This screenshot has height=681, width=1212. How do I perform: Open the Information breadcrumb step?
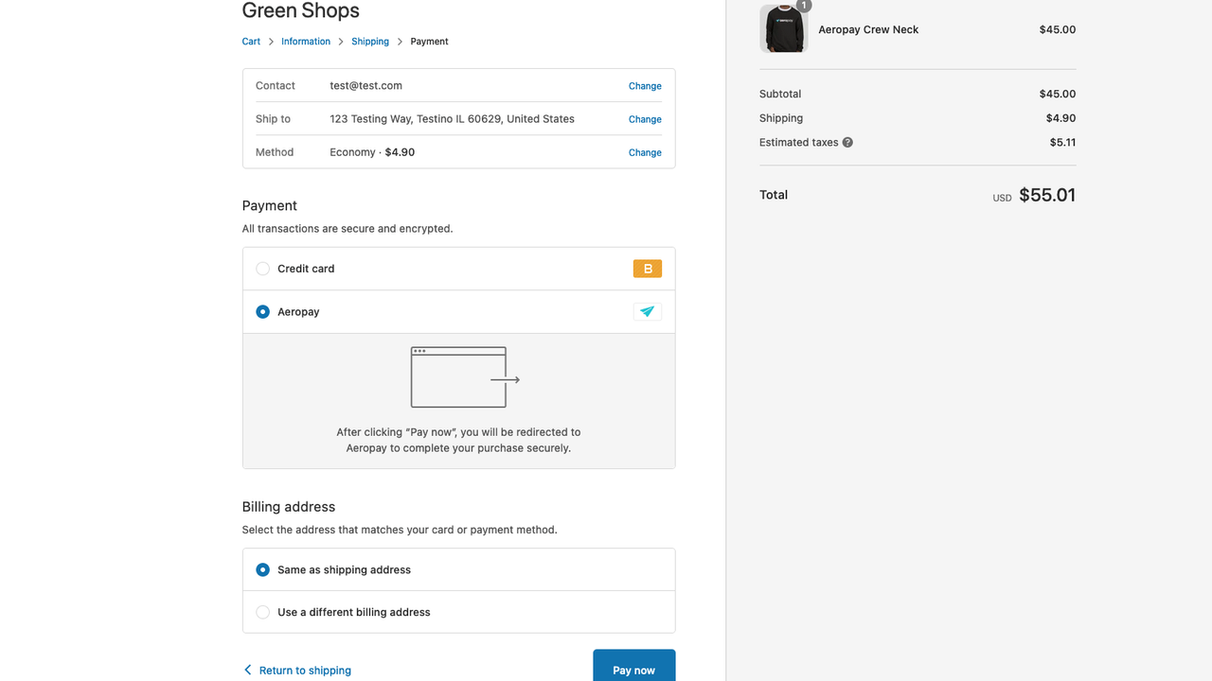coord(306,42)
